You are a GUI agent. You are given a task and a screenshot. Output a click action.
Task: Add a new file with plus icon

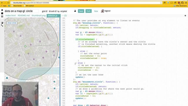(x=185, y=16)
